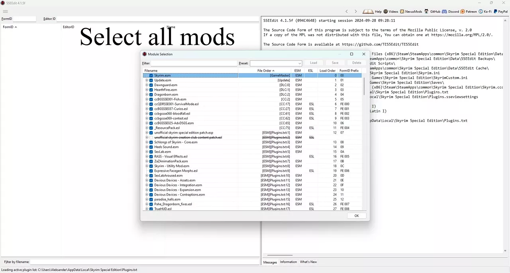Switch to the Messages tab
510x273 pixels.
pyautogui.click(x=270, y=262)
